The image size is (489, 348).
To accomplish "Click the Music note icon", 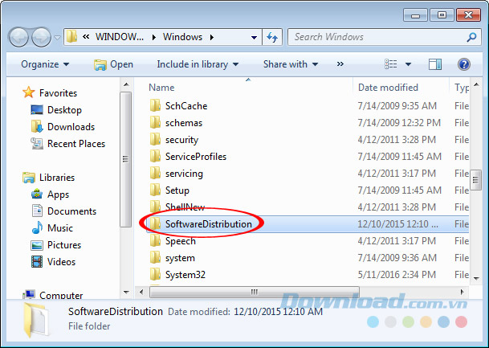I will [x=37, y=227].
